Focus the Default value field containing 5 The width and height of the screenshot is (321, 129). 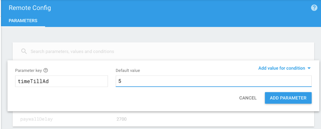pyautogui.click(x=213, y=81)
